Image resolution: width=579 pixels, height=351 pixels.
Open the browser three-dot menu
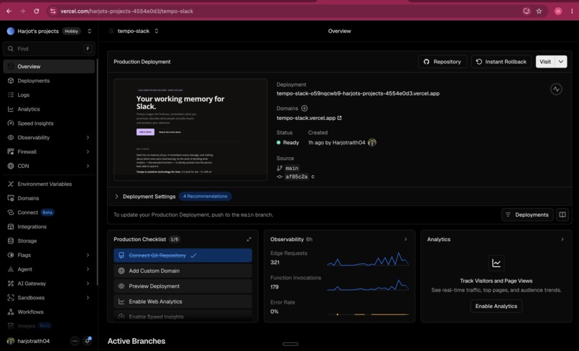pos(572,11)
